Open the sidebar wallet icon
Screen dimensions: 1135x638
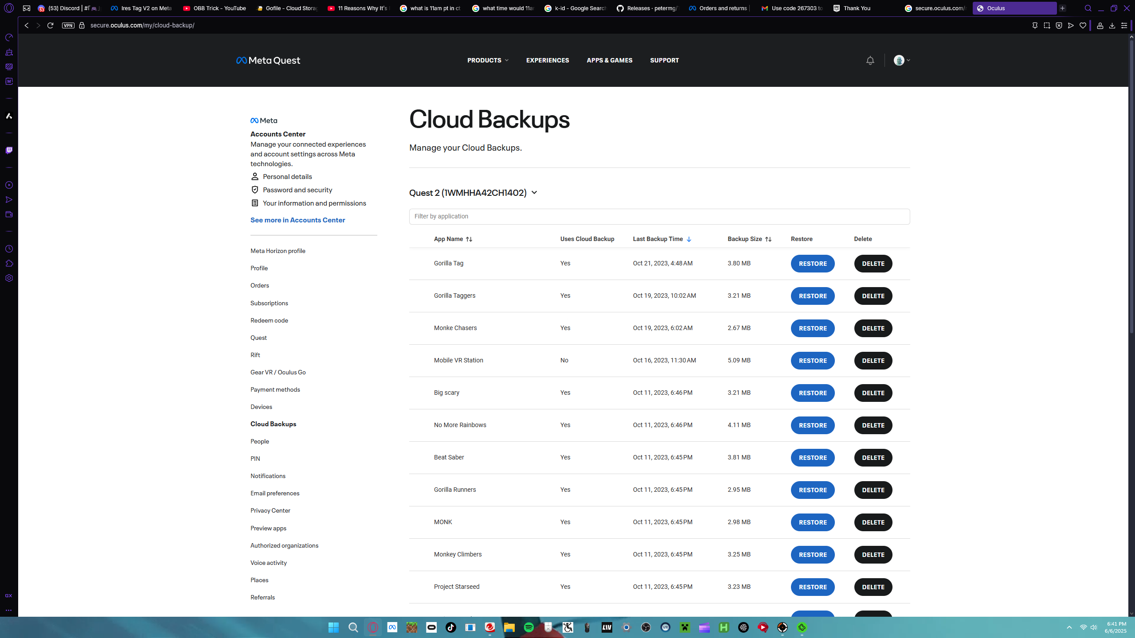(x=9, y=214)
